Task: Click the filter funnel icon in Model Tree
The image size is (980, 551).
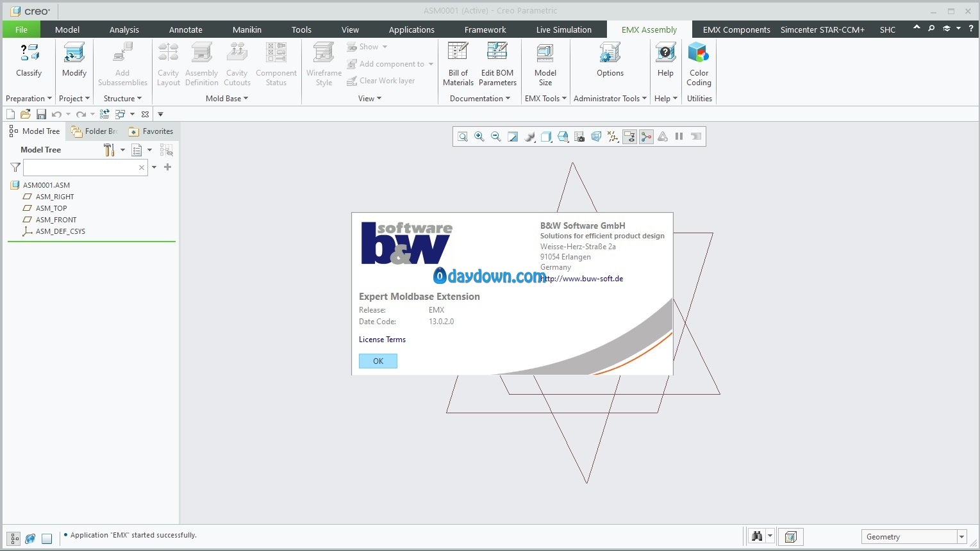Action: (15, 167)
